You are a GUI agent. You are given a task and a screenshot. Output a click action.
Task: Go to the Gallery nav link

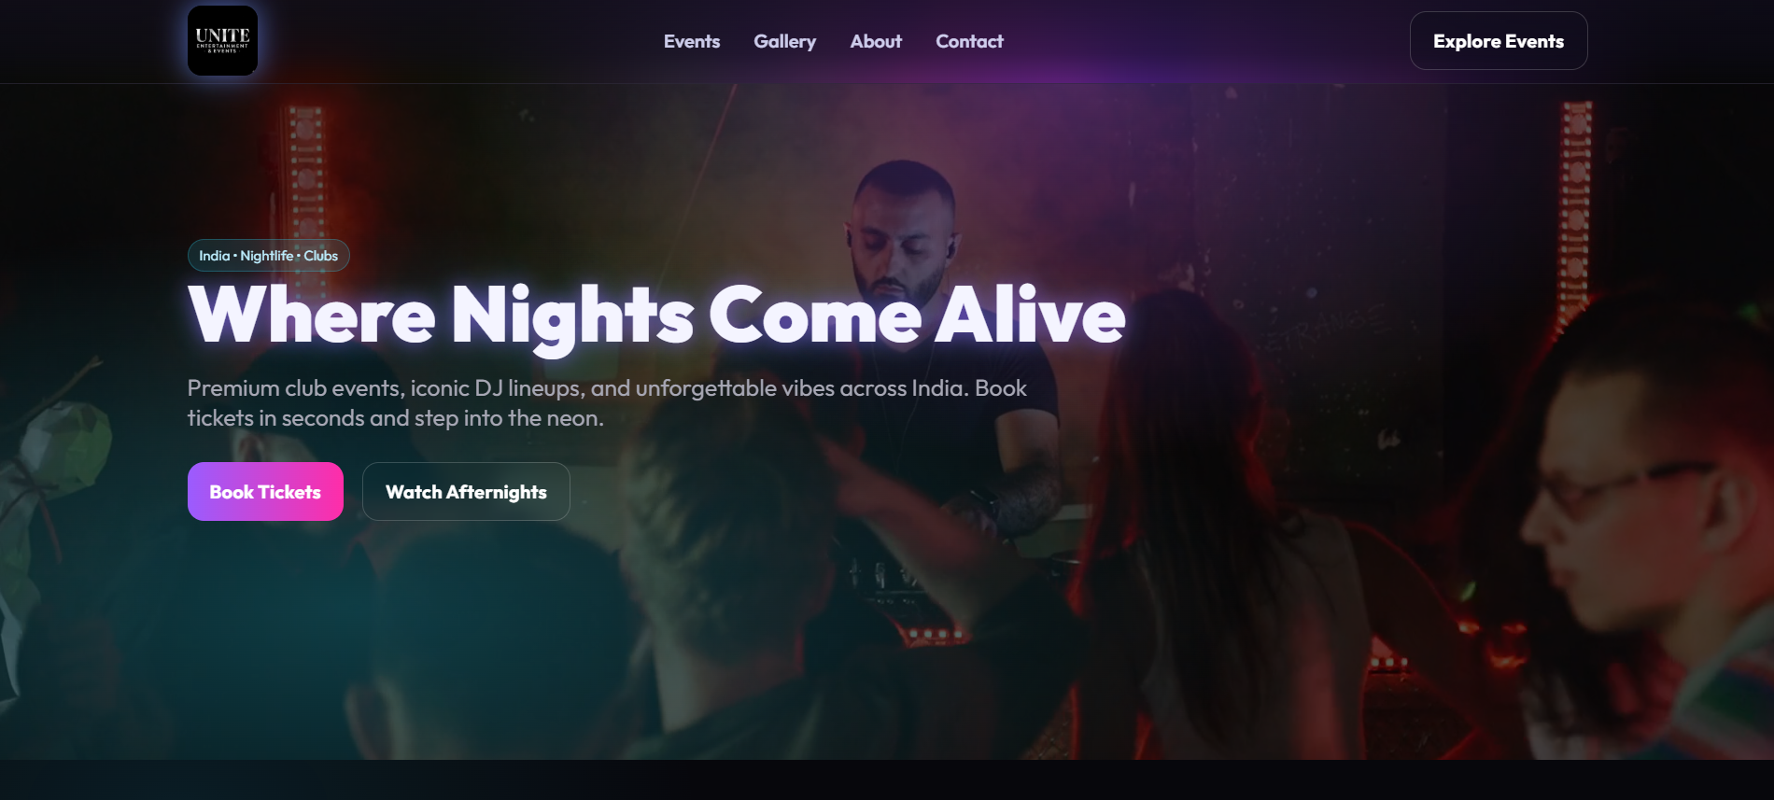coord(784,41)
